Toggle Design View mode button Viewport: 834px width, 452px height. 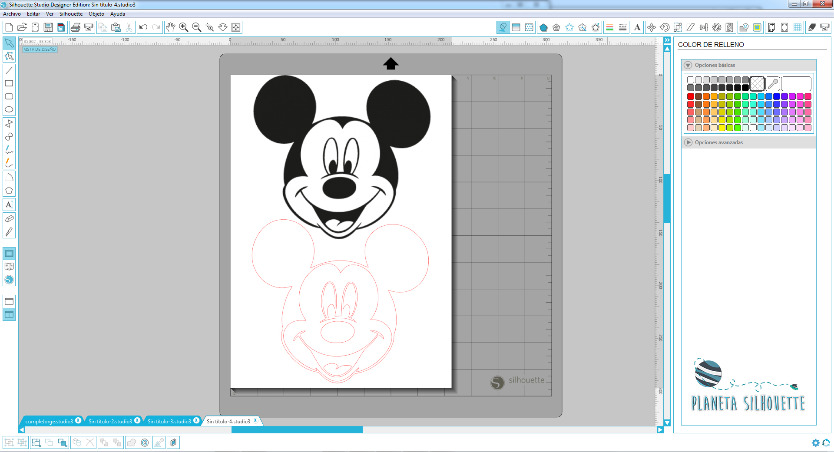[9, 254]
